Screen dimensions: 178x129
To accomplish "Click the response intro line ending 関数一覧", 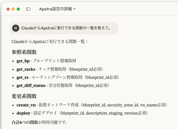I will (x=50, y=41).
